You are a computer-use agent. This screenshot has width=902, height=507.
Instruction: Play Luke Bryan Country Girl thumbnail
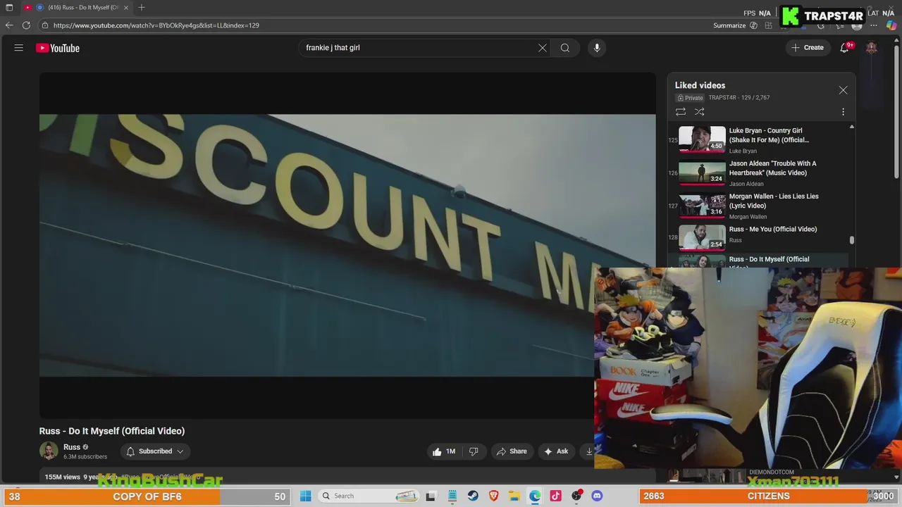tap(702, 139)
